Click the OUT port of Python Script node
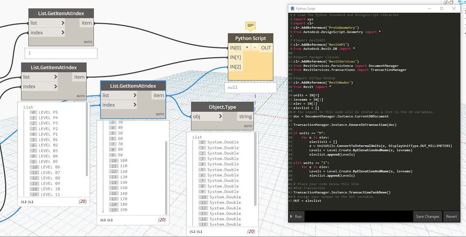The image size is (466, 237). tap(266, 48)
